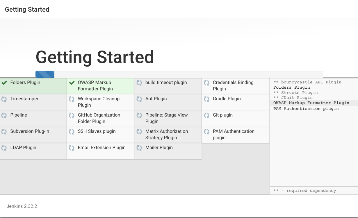The width and height of the screenshot is (358, 218).
Task: Click the Jenkins 2.32.2 version text
Action: (22, 206)
